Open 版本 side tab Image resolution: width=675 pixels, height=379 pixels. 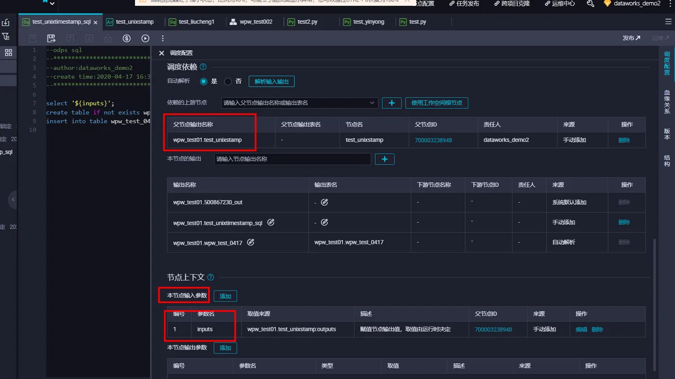[x=667, y=134]
